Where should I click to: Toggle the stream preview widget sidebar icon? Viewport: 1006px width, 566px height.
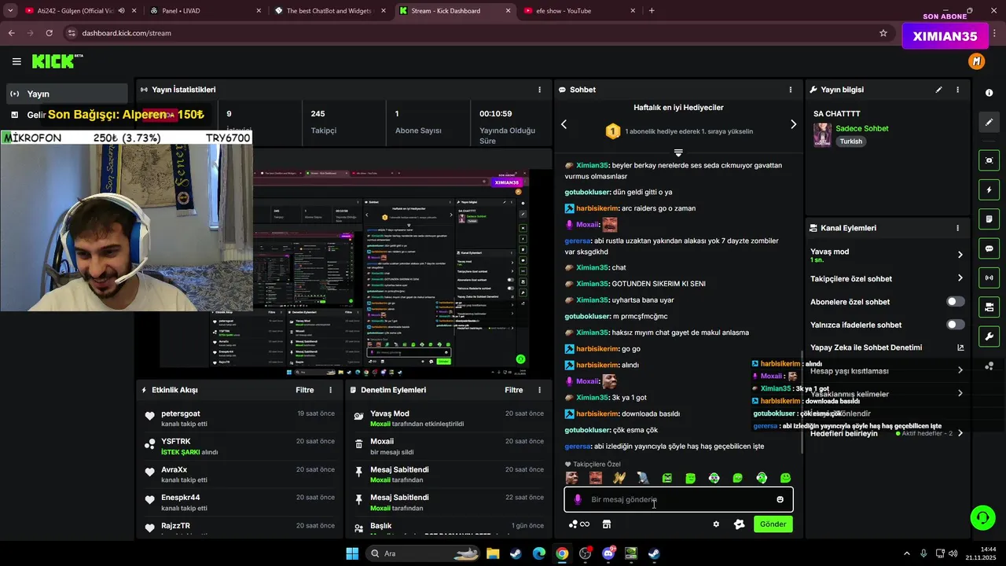click(989, 160)
